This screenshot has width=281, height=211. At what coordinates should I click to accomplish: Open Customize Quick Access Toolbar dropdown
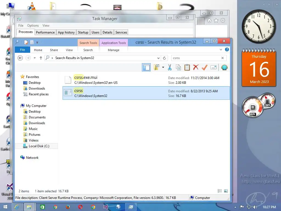tap(37, 43)
